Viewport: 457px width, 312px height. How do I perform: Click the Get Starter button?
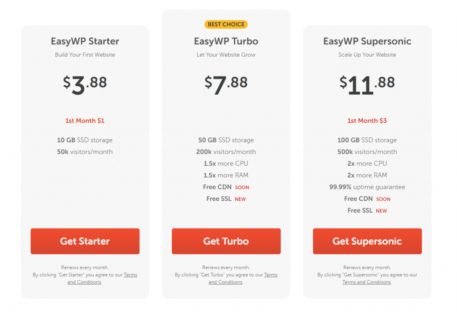click(85, 241)
